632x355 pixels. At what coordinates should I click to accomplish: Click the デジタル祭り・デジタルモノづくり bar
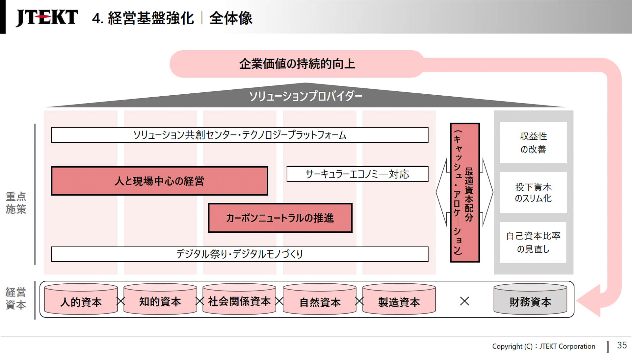pos(240,254)
